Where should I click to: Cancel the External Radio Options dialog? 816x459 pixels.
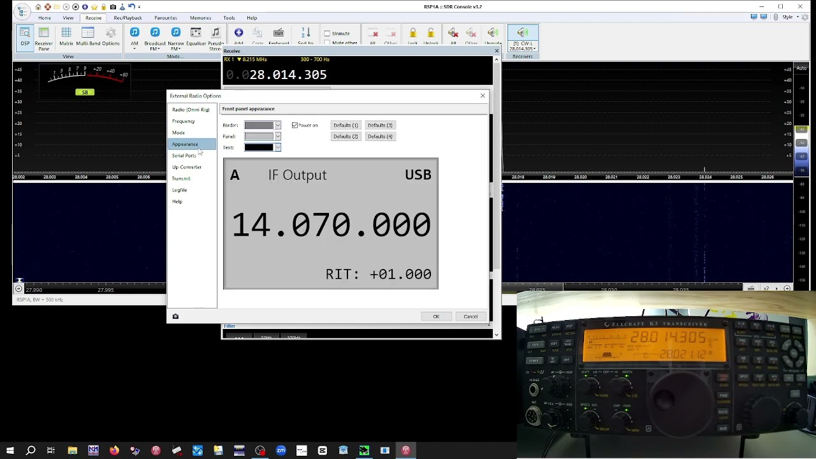tap(470, 316)
